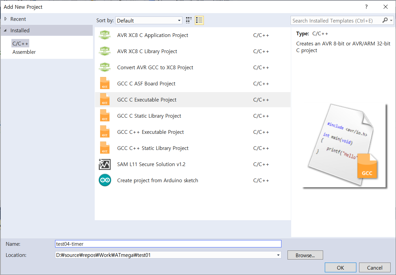This screenshot has width=396, height=275.
Task: Confirm with the OK button
Action: (341, 268)
